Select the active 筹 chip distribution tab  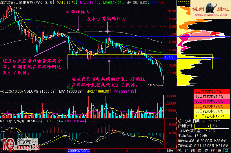tap(227, 150)
